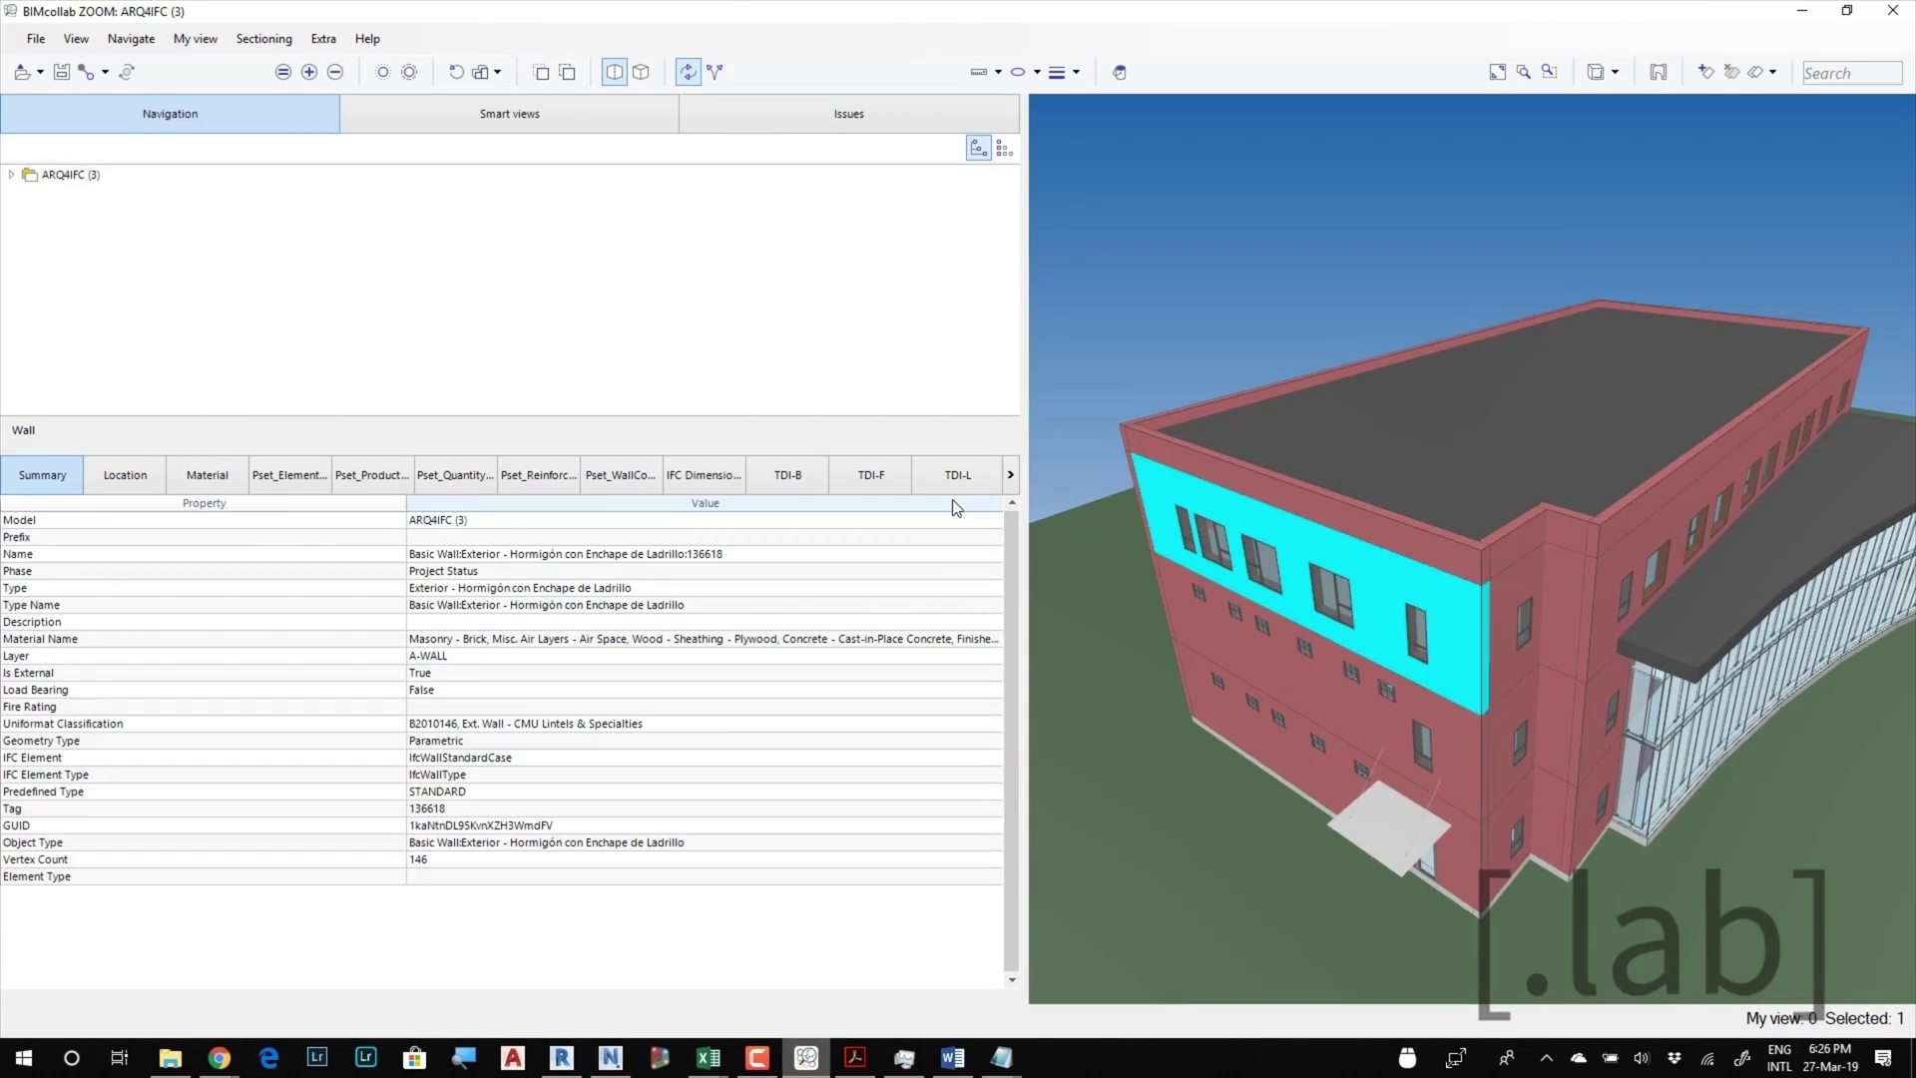Select the Issues tab
The width and height of the screenshot is (1916, 1078).
pyautogui.click(x=848, y=114)
